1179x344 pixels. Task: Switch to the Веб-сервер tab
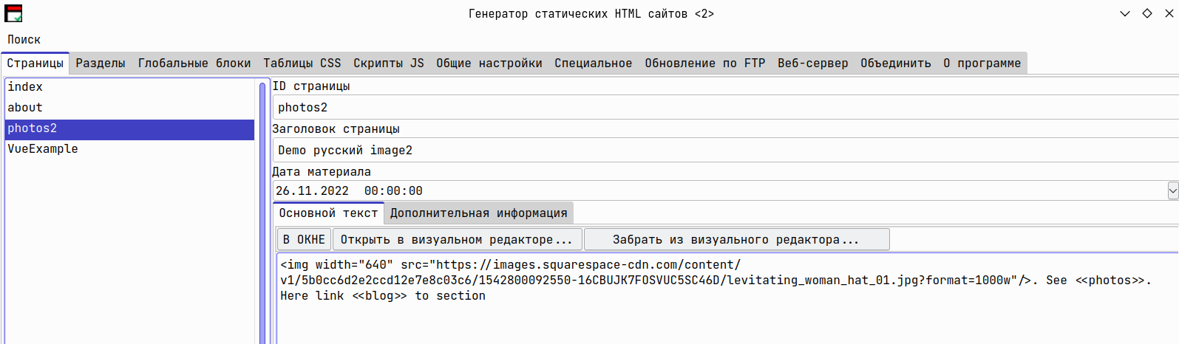813,63
